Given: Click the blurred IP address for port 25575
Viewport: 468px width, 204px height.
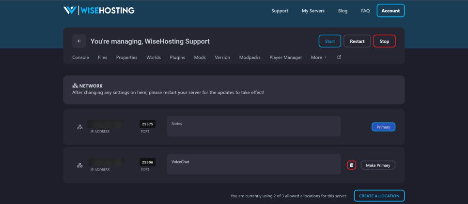Looking at the screenshot, I should (106, 124).
